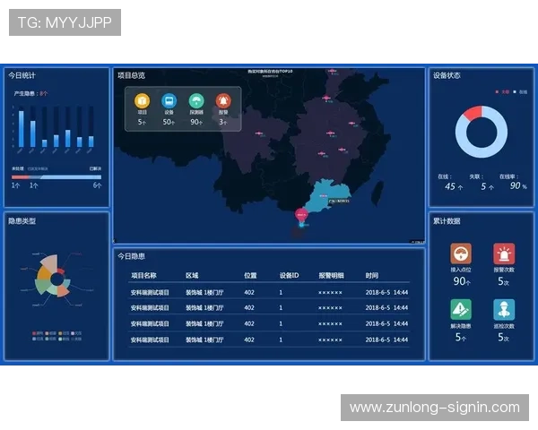Click the green umbrella detector icon
538x430 pixels.
(196, 101)
